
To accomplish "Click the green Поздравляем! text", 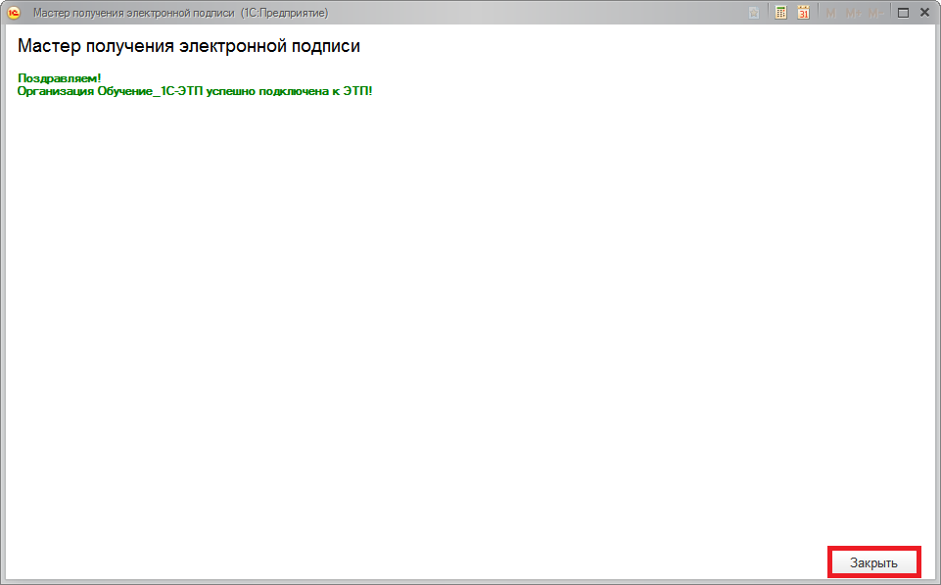I will [60, 77].
